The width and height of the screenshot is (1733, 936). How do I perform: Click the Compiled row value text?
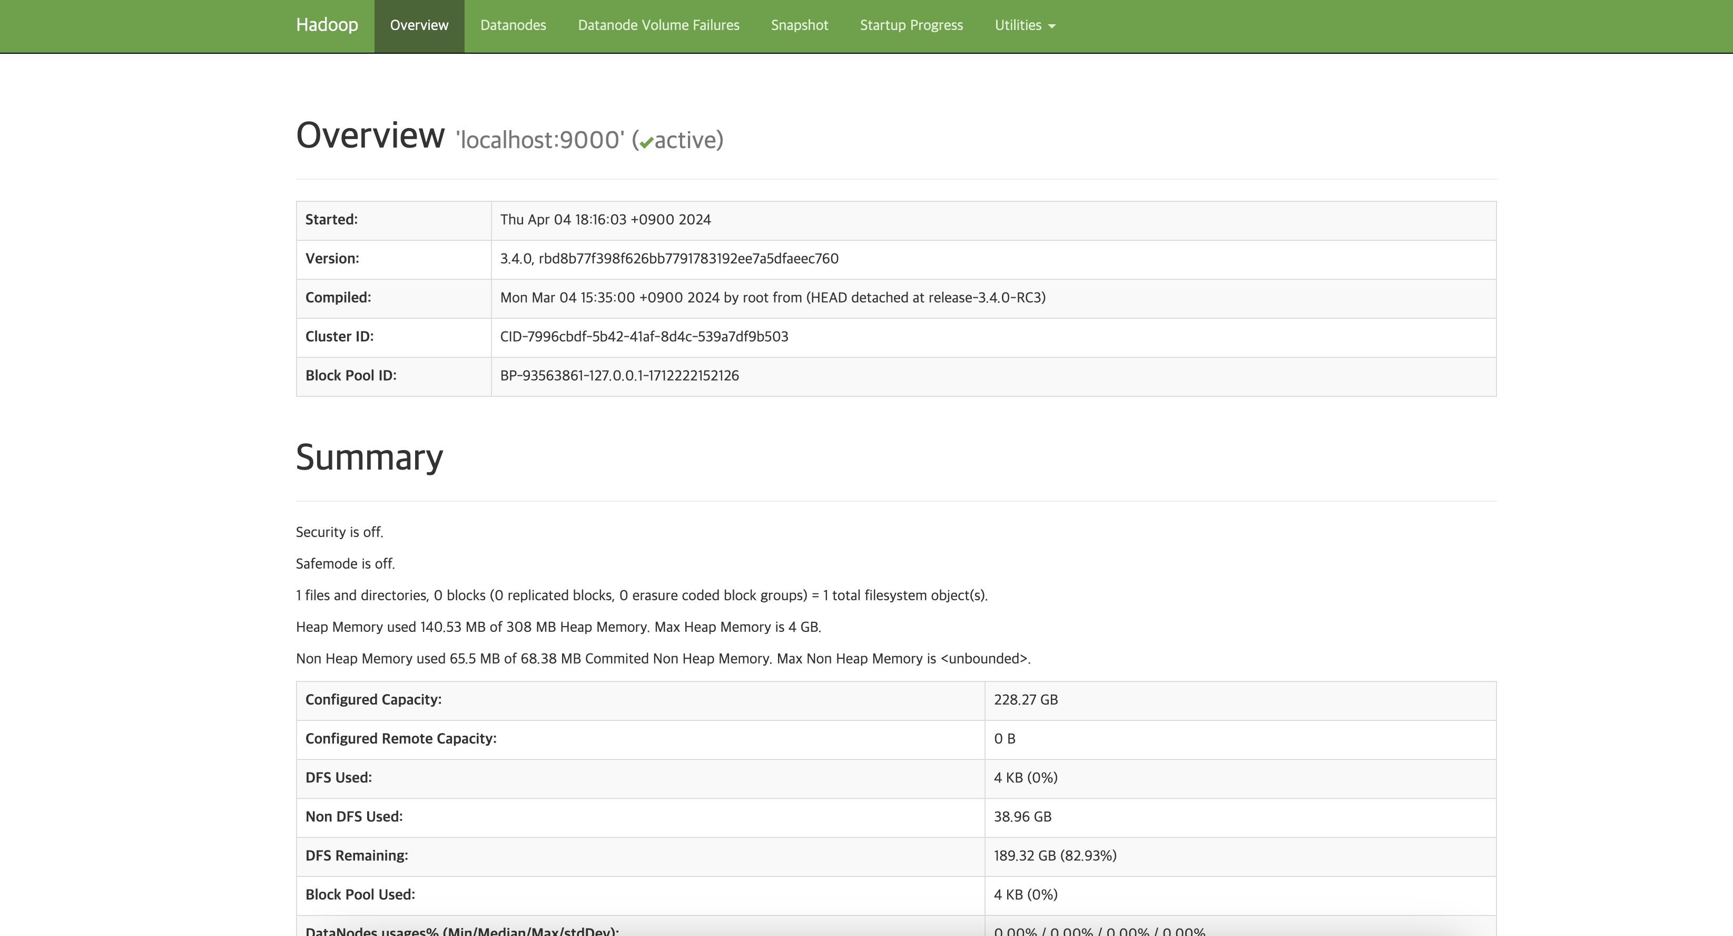772,298
